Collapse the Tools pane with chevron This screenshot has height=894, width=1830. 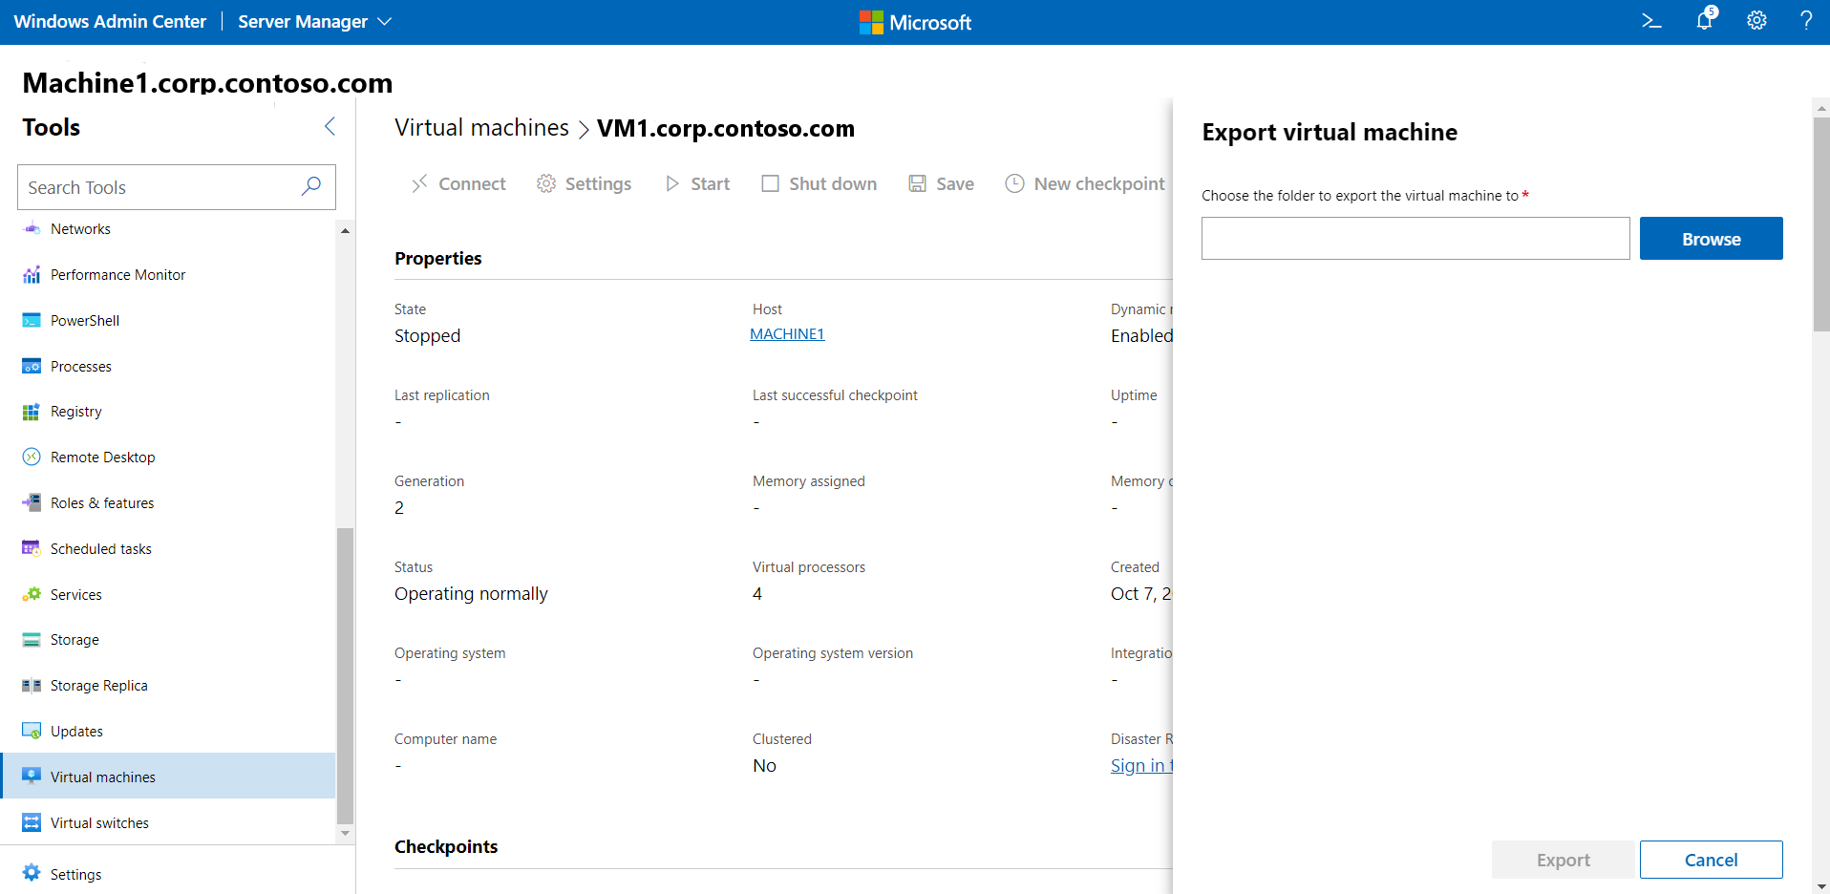[x=330, y=127]
